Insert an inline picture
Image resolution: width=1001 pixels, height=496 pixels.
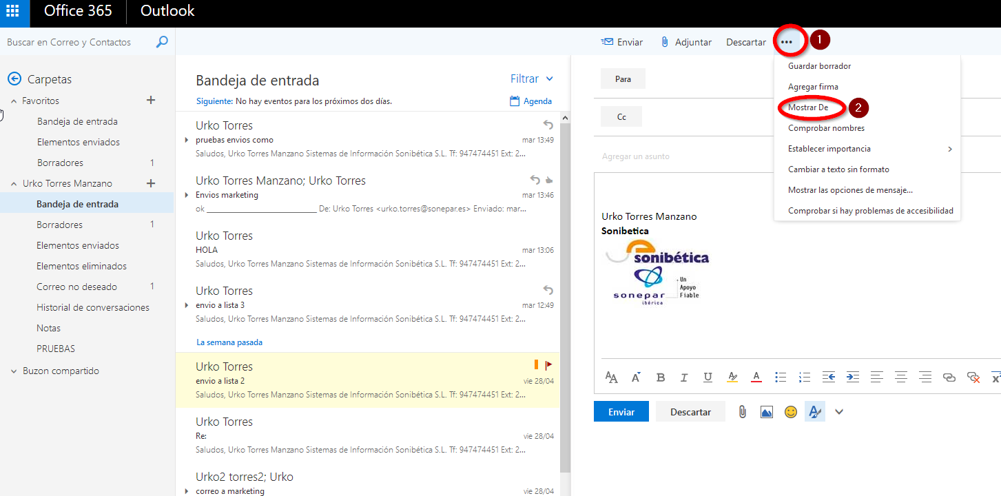[x=766, y=412]
